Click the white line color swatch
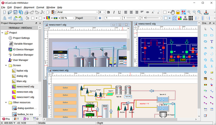 [40, 18]
